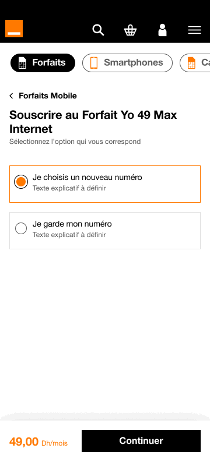The height and width of the screenshot is (466, 210).
Task: Open search with the magnifier icon
Action: point(98,30)
